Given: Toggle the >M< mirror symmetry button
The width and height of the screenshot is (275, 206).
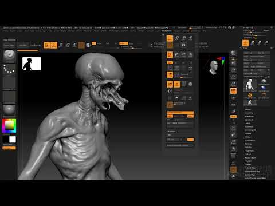Looking at the screenshot, I should [190, 116].
